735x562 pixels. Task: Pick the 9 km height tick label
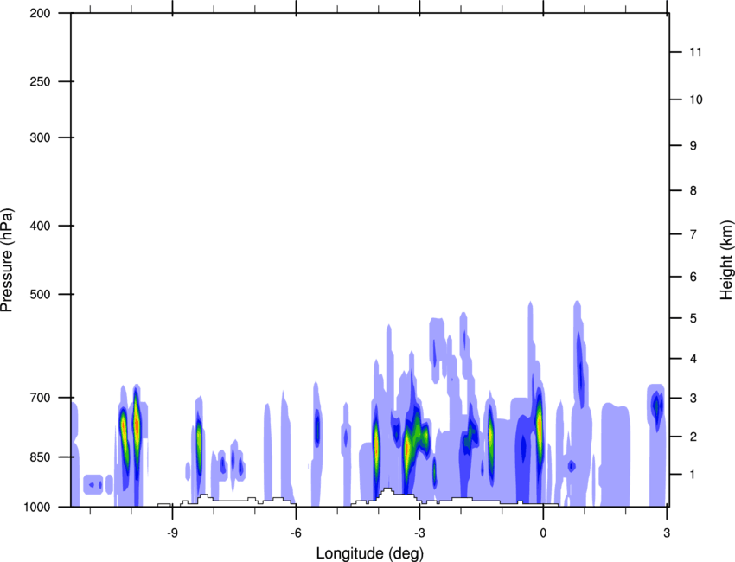coord(693,146)
